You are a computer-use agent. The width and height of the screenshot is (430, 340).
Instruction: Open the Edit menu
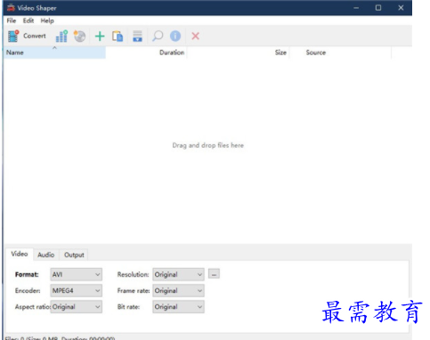tap(28, 20)
